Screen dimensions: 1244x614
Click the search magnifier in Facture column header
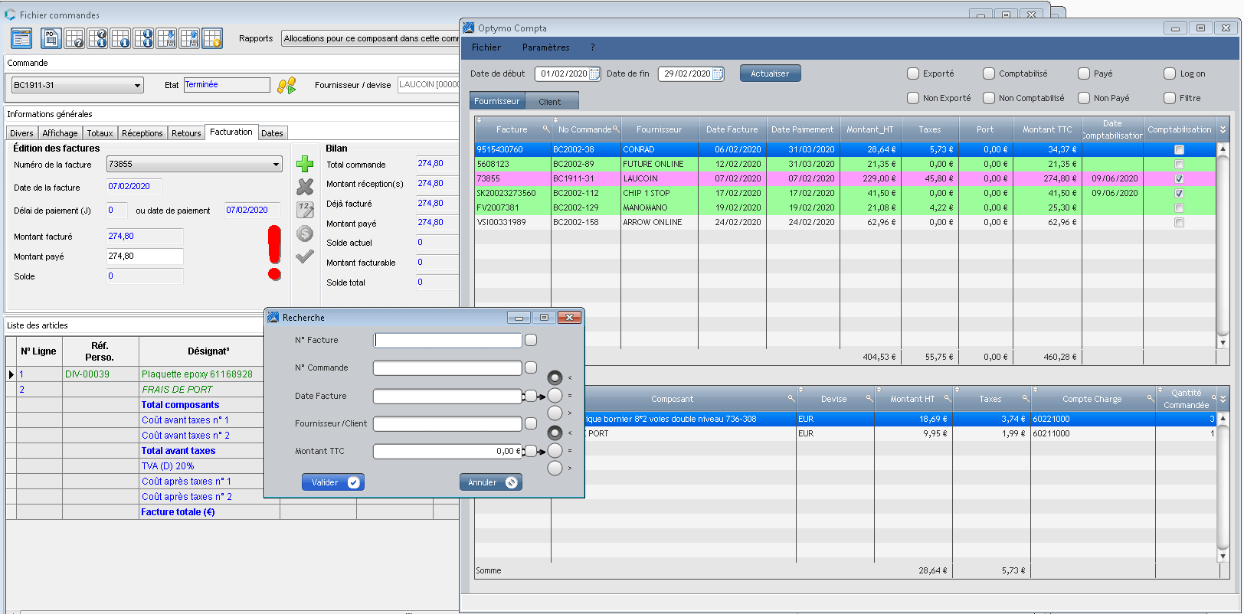pyautogui.click(x=546, y=129)
